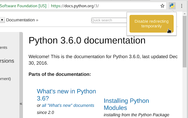Open Installing Python Modules link
The width and height of the screenshot is (188, 118).
(126, 104)
